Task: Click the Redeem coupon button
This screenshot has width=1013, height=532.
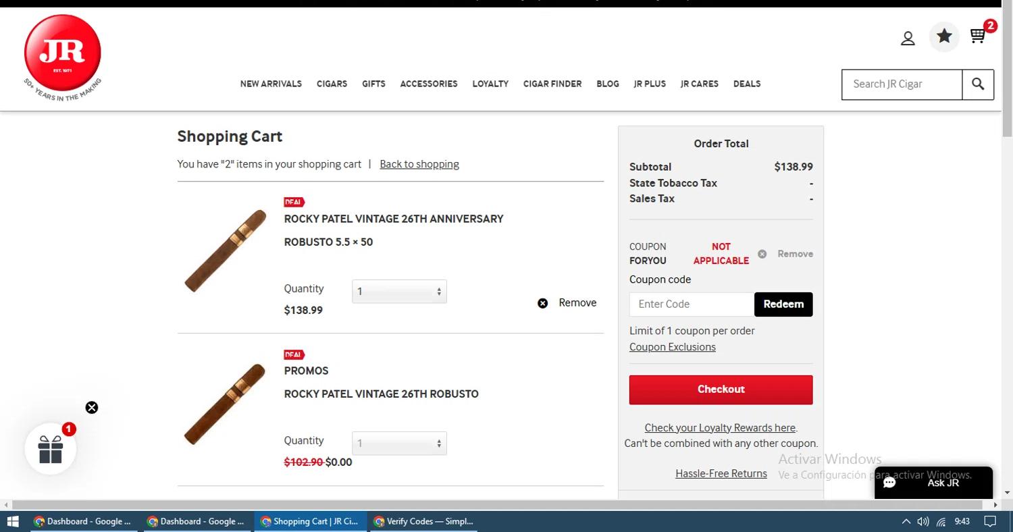Action: 783,304
